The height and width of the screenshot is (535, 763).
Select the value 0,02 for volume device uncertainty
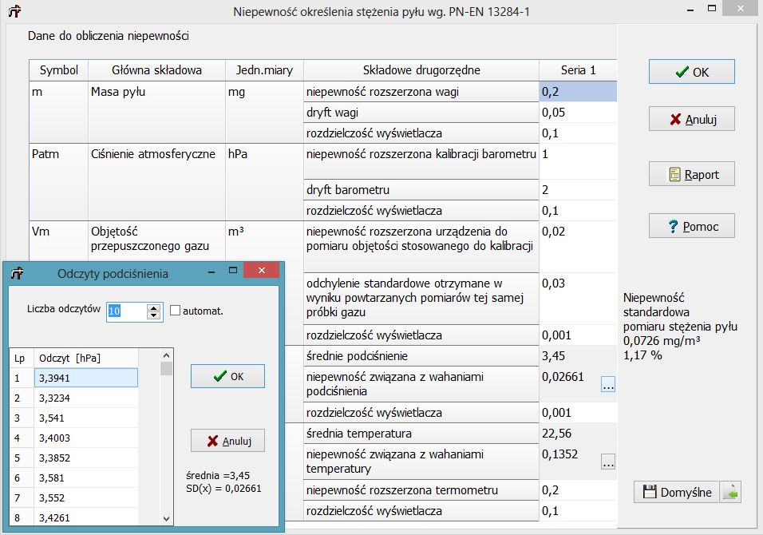(578, 246)
